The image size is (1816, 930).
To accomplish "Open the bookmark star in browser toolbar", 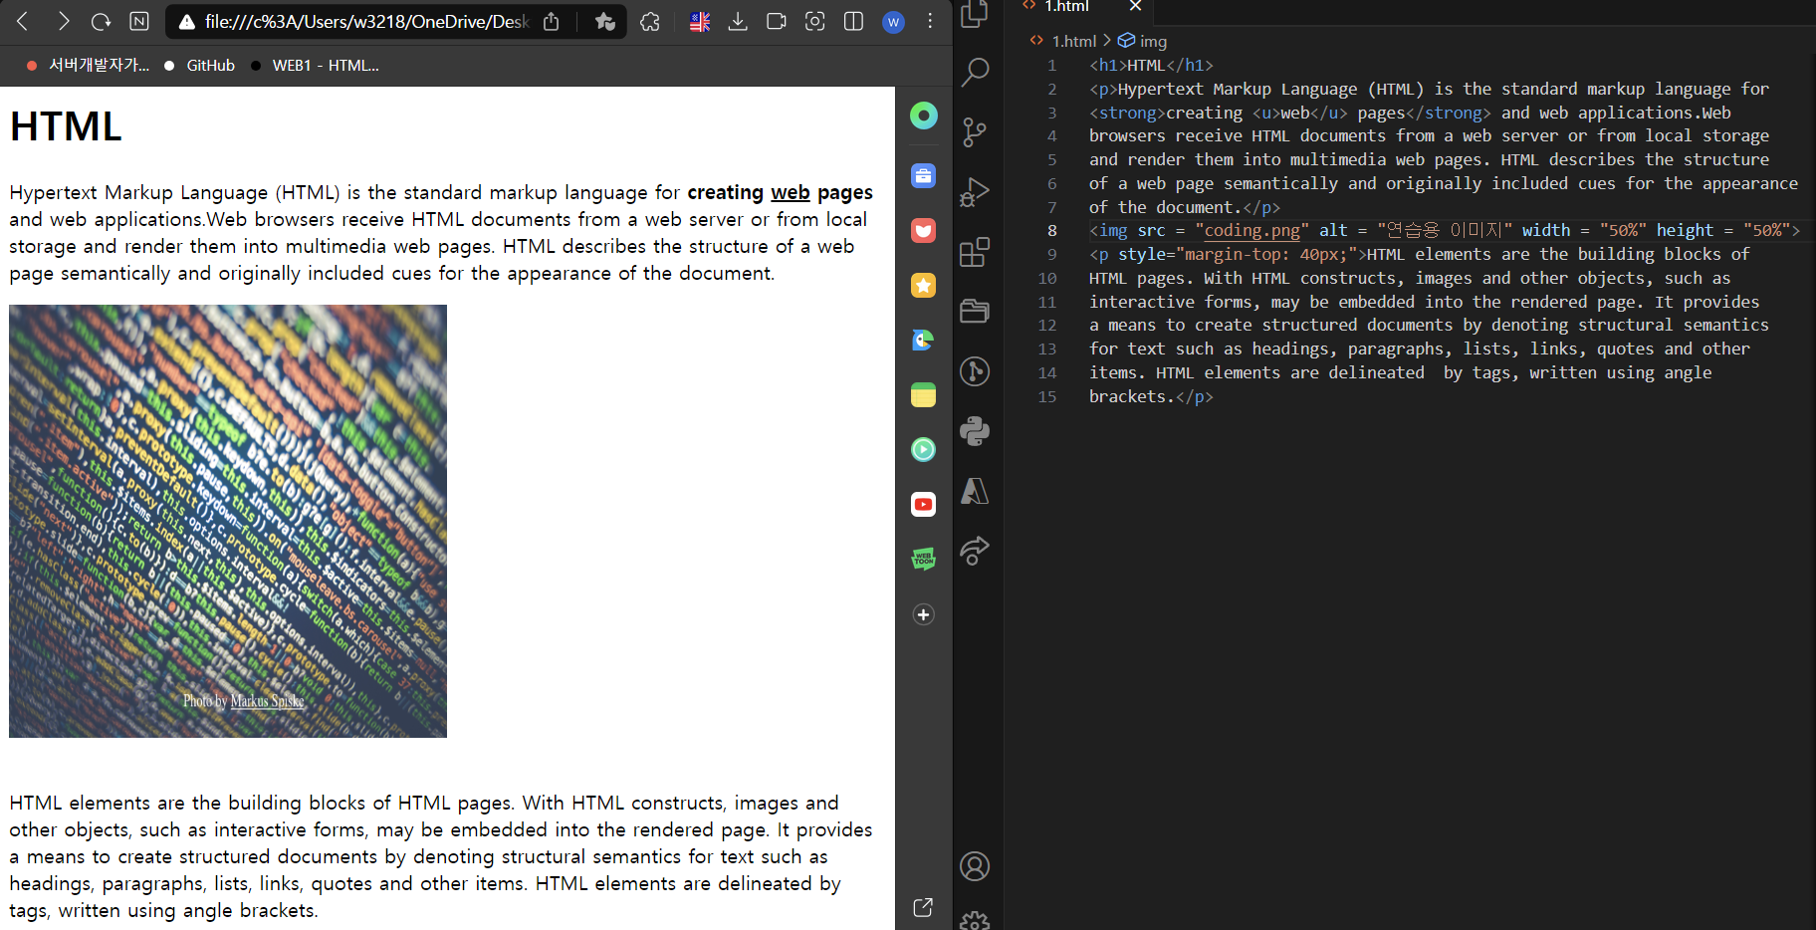I will pos(604,21).
